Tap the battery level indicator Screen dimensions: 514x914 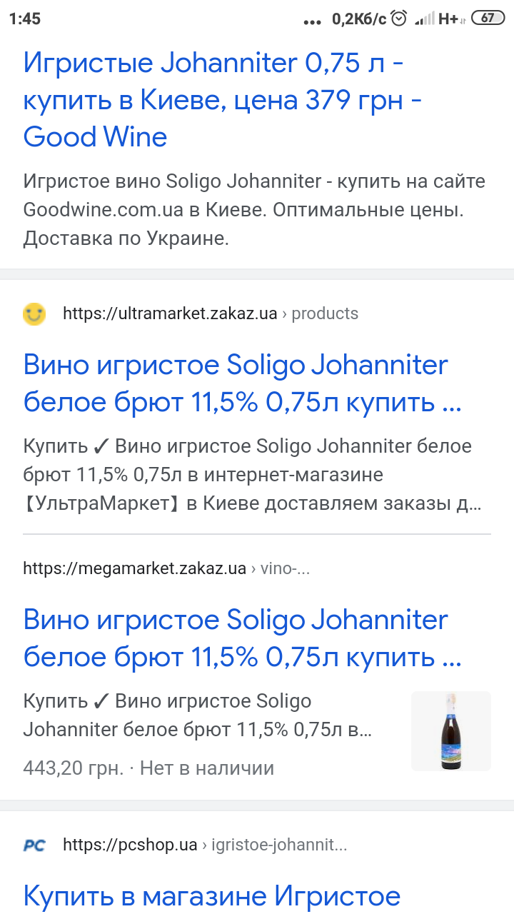tap(488, 19)
